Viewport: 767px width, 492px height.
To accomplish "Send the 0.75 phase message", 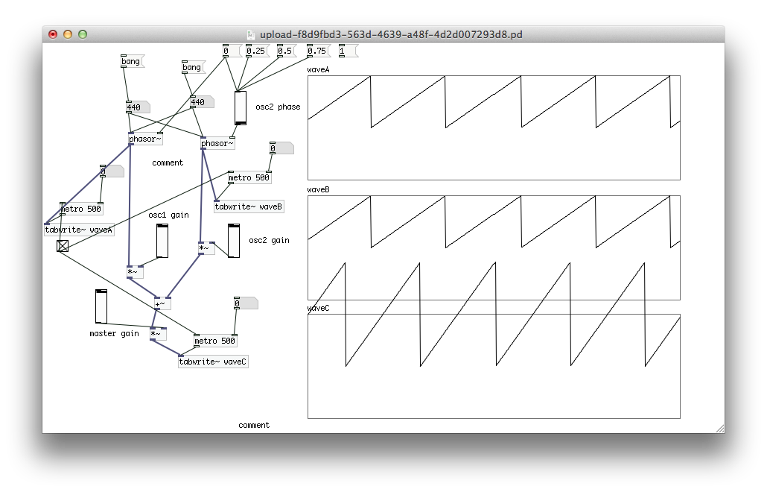I will 317,50.
